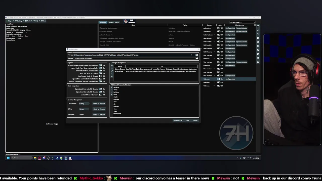
Task: Click the minus icon for Additional Folders to Monitor
Action: [112, 90]
